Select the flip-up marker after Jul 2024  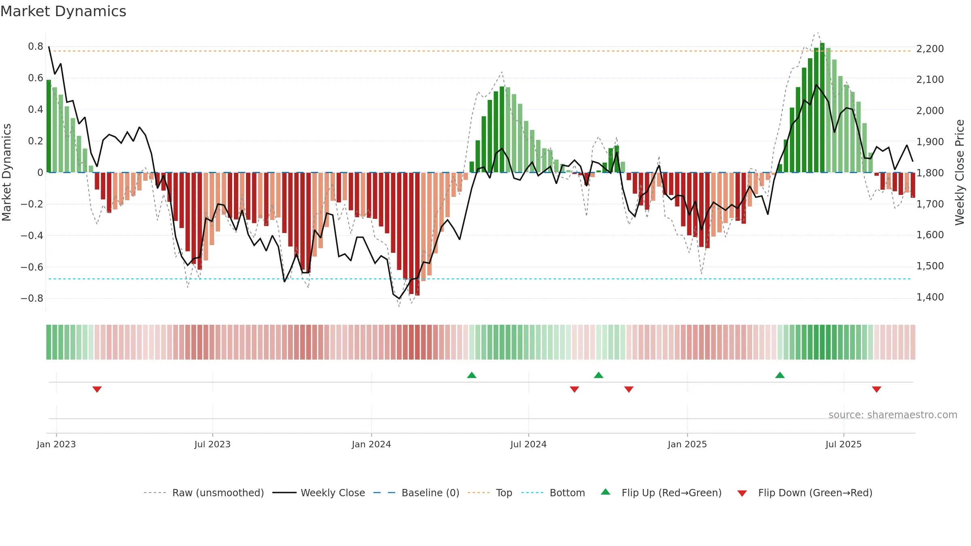599,375
